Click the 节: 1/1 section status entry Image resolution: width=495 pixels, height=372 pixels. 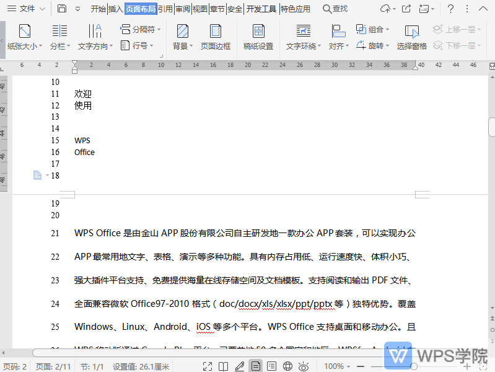click(92, 366)
